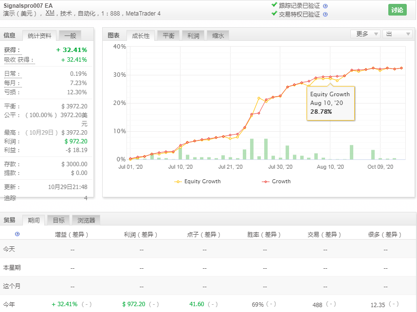
Task: Open the 浏览器 tab in trade section
Action: coord(86,220)
